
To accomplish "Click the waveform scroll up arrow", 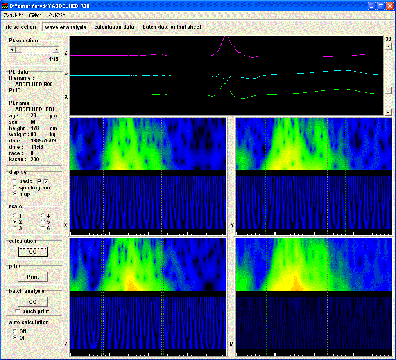I will click(x=388, y=47).
